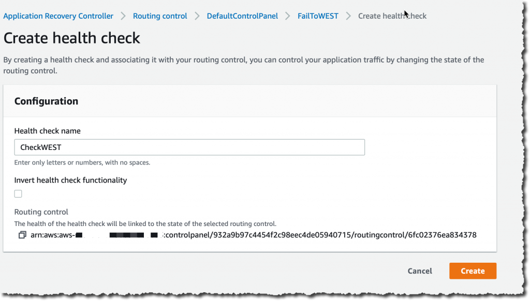Toggle the invert functionality checkbox off

pos(18,193)
